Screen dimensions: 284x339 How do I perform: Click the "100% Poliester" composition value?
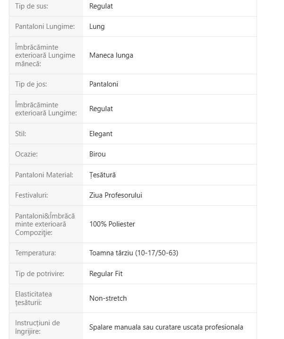coord(112,224)
